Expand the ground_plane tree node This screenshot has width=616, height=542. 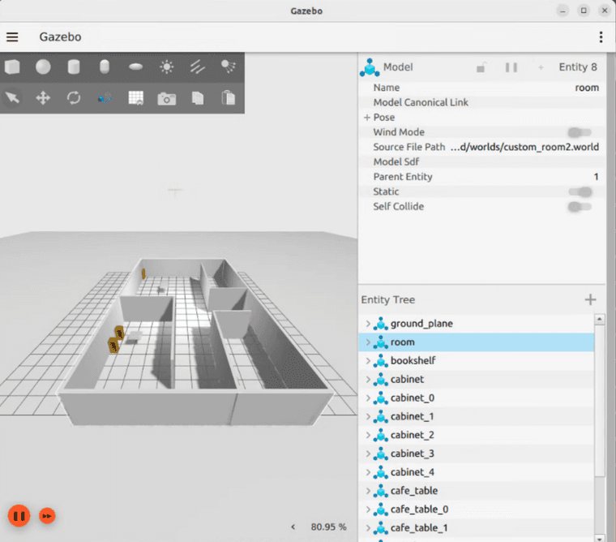[368, 323]
